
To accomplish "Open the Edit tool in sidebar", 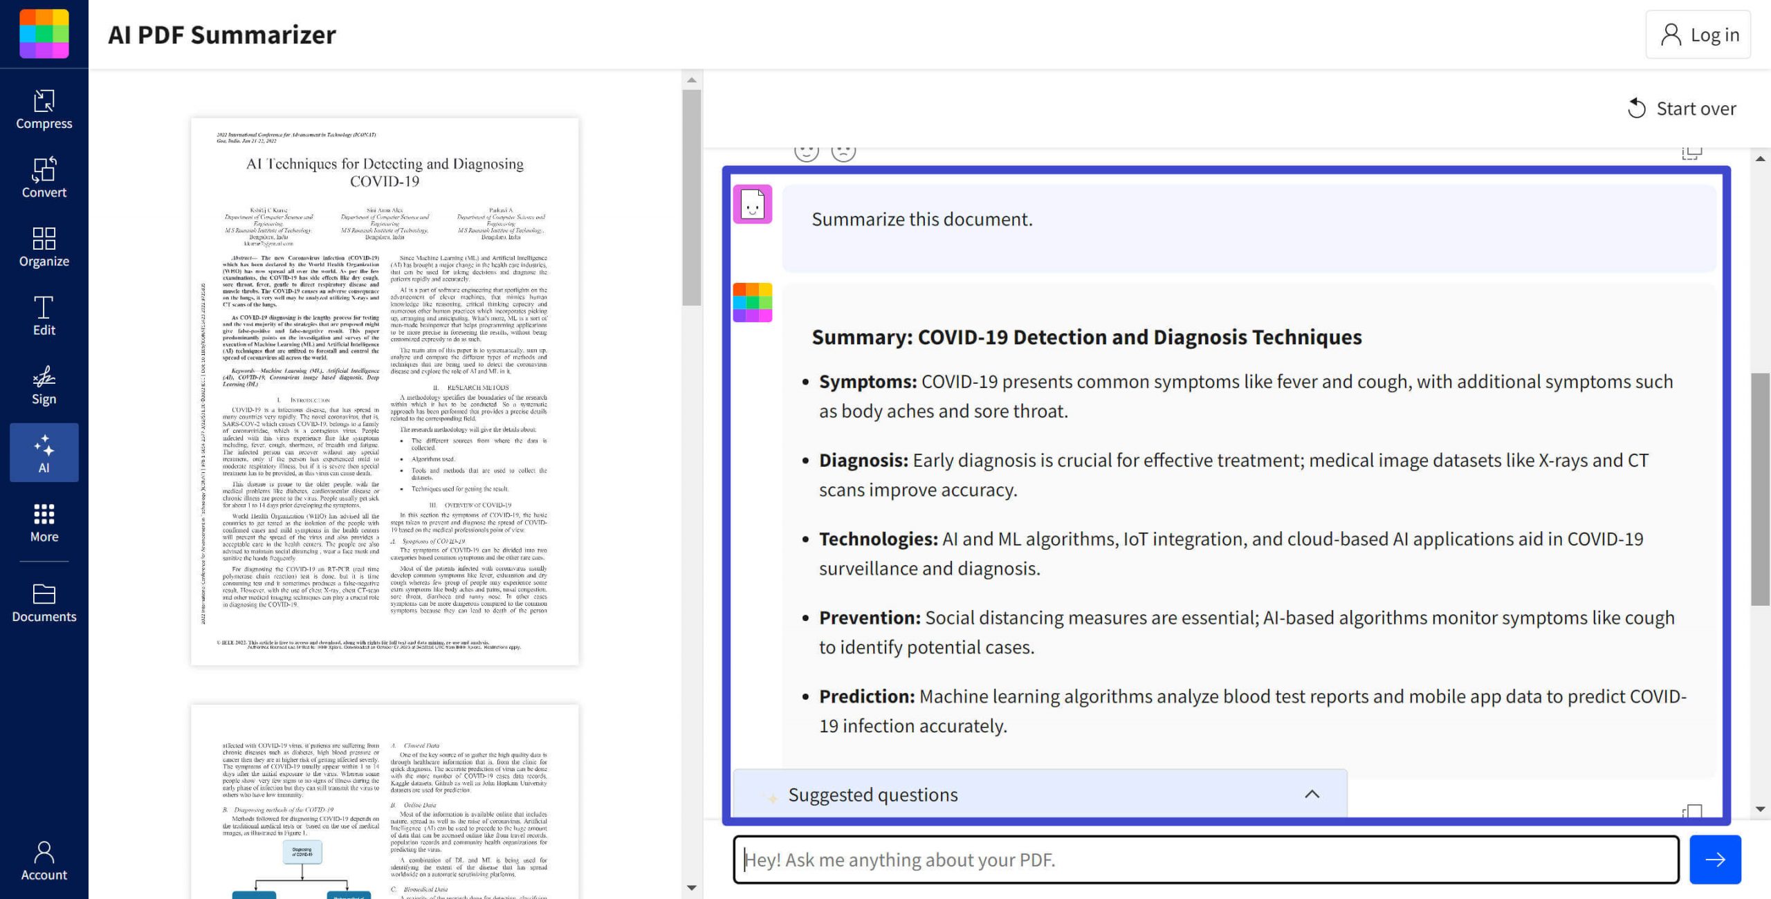I will click(44, 315).
